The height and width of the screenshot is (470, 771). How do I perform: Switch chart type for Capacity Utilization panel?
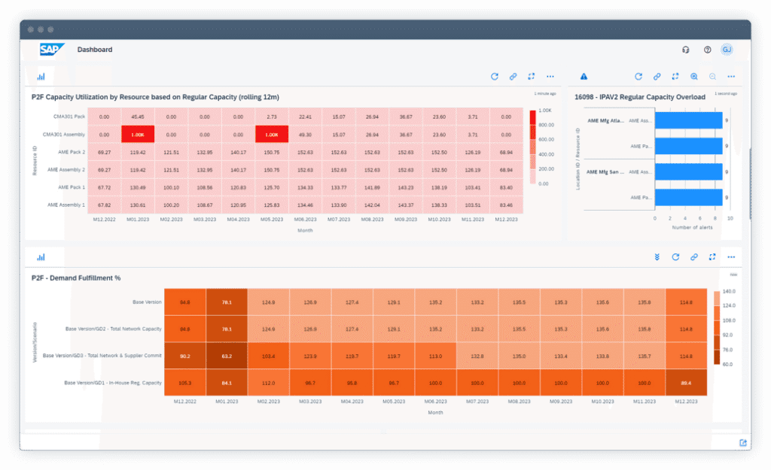pyautogui.click(x=41, y=77)
